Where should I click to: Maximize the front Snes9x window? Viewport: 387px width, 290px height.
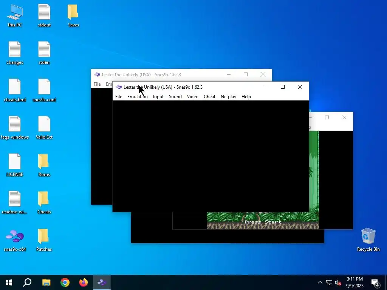coord(283,87)
